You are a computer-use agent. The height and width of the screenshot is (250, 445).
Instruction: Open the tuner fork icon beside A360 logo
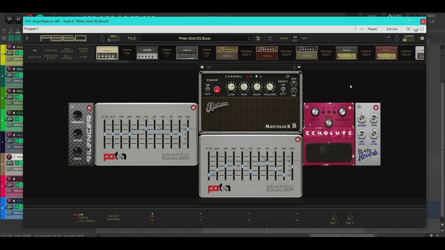click(27, 38)
